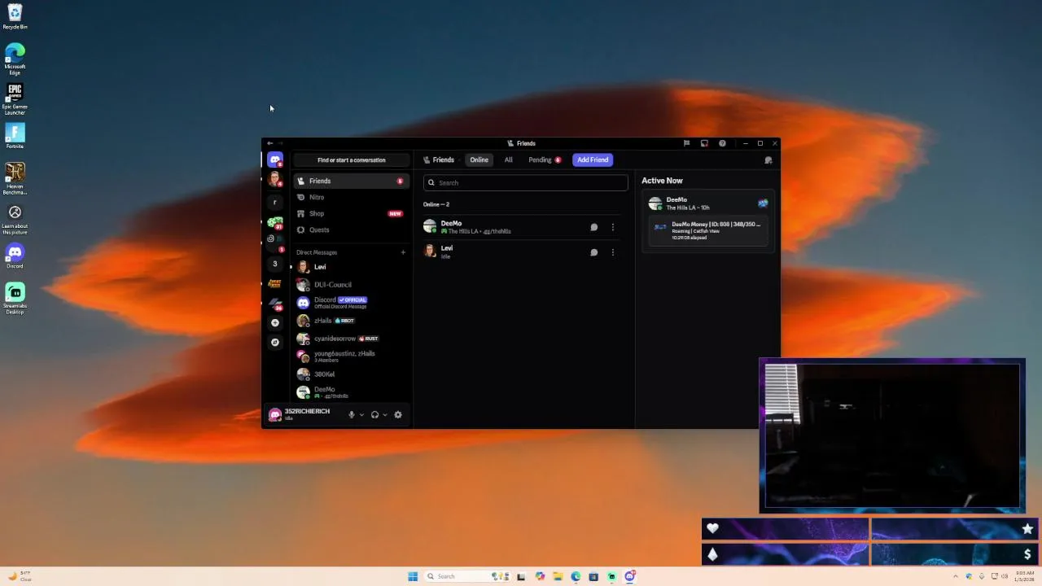Open the Levi direct message

click(x=352, y=267)
